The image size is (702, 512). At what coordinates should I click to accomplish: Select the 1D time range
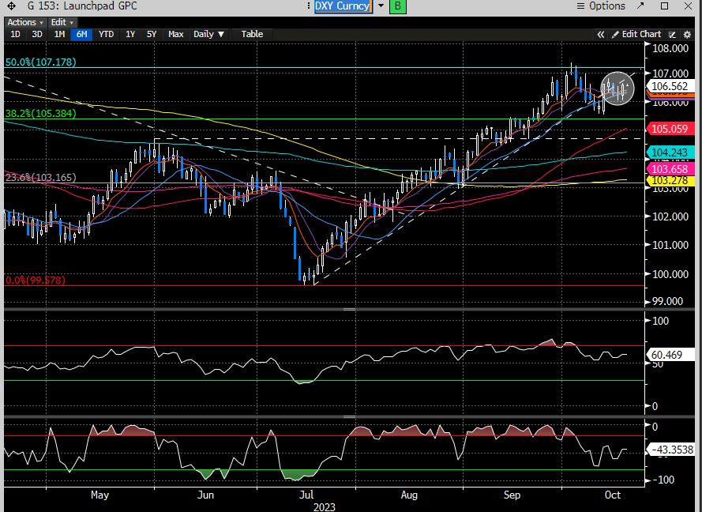click(x=15, y=34)
